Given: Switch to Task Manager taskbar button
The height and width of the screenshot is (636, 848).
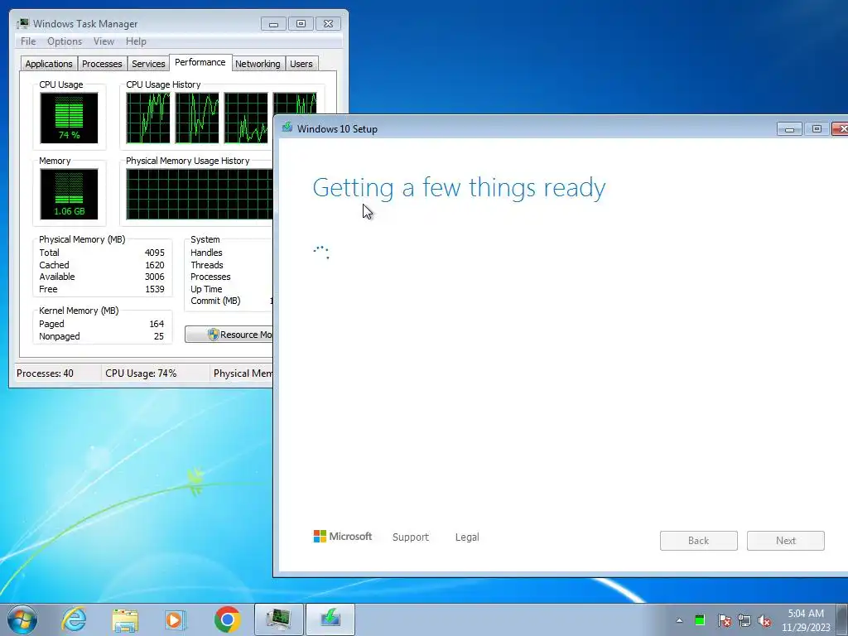Looking at the screenshot, I should coord(278,619).
